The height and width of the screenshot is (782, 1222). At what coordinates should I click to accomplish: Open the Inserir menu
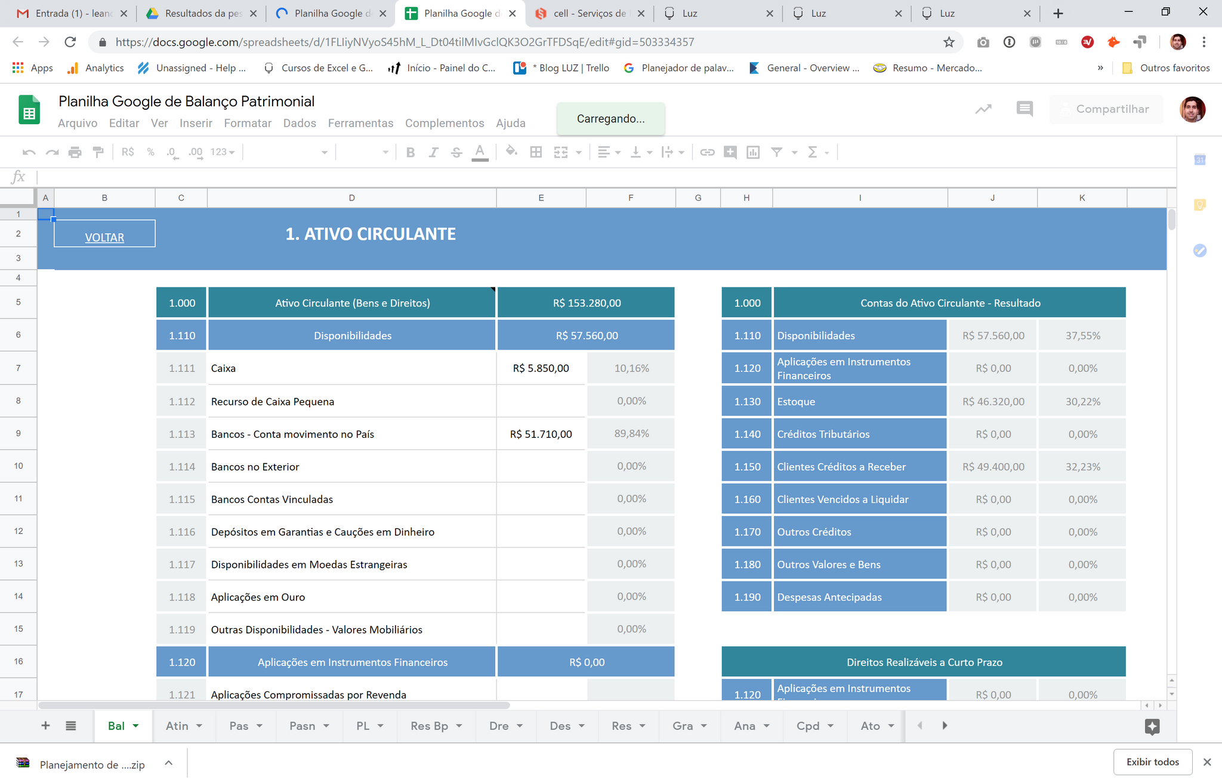(x=196, y=123)
